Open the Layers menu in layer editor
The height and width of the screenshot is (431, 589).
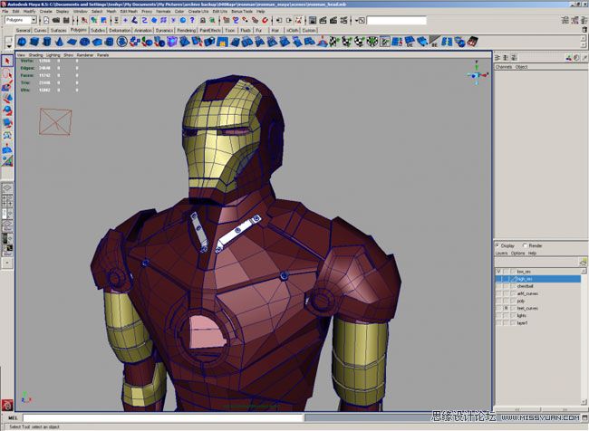[501, 253]
